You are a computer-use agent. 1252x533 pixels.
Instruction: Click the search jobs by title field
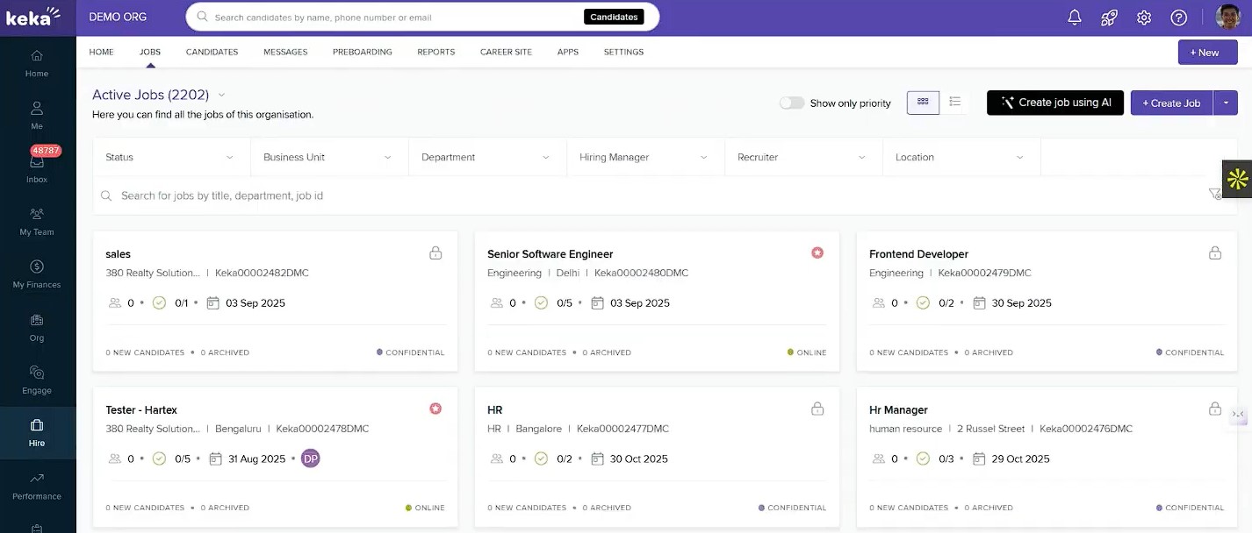tap(650, 195)
